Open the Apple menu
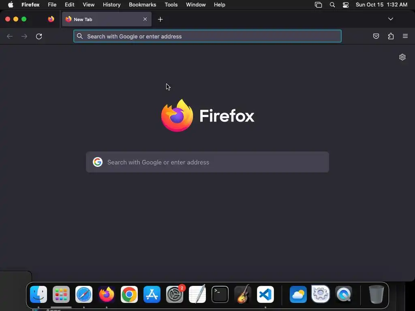Viewport: 415px width, 311px height. point(11,5)
